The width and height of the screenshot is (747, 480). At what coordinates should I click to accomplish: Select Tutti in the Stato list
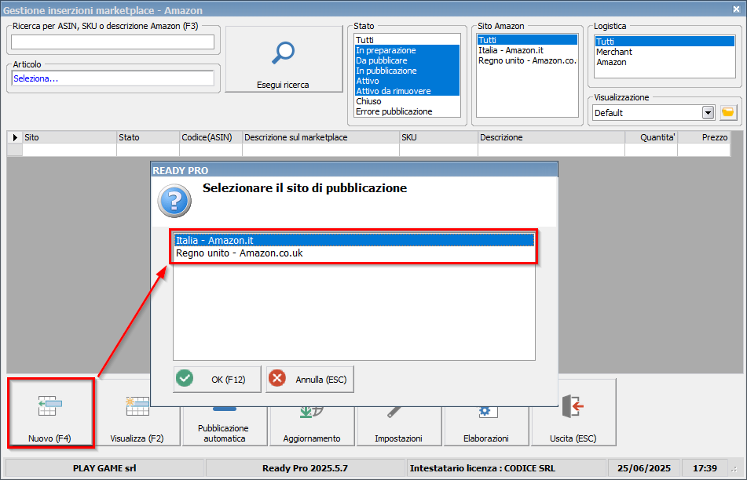(407, 40)
